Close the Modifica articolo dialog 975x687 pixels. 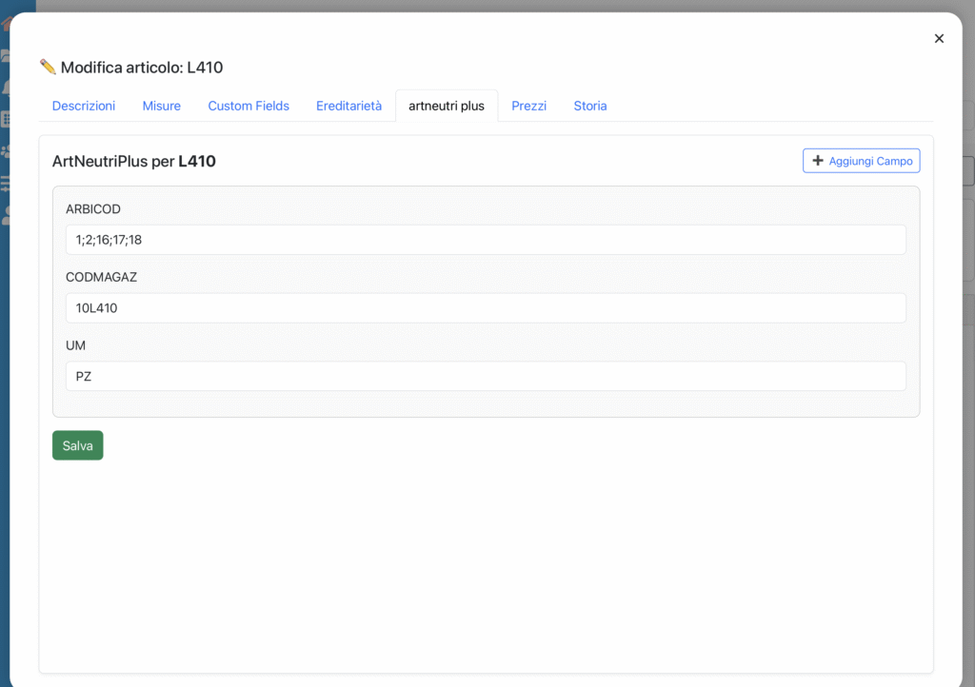coord(939,38)
